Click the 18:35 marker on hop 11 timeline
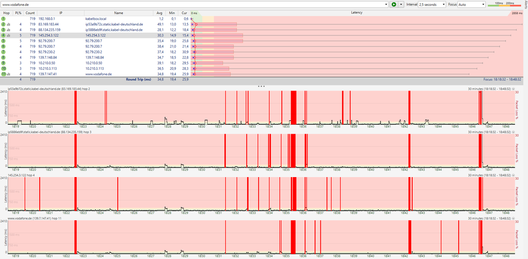This screenshot has height=259, width=528. pos(286,256)
